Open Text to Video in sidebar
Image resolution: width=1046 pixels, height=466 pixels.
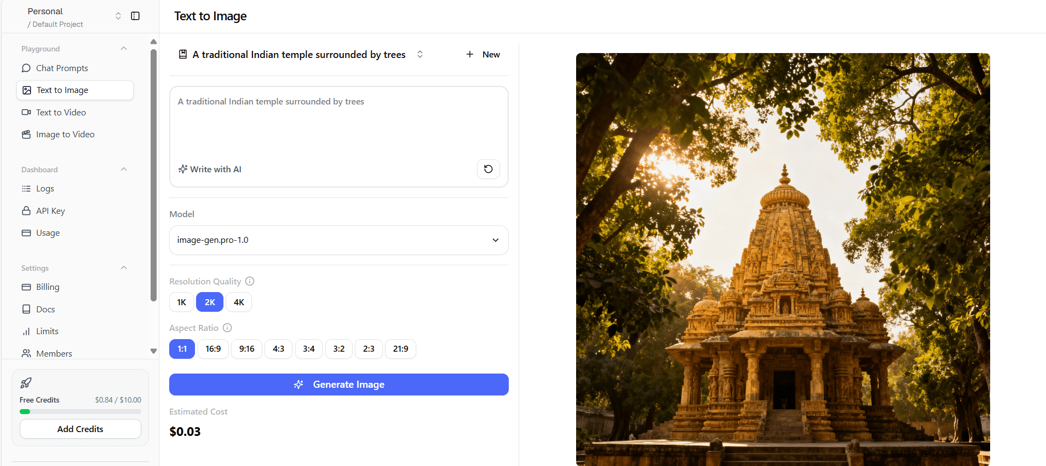point(61,112)
